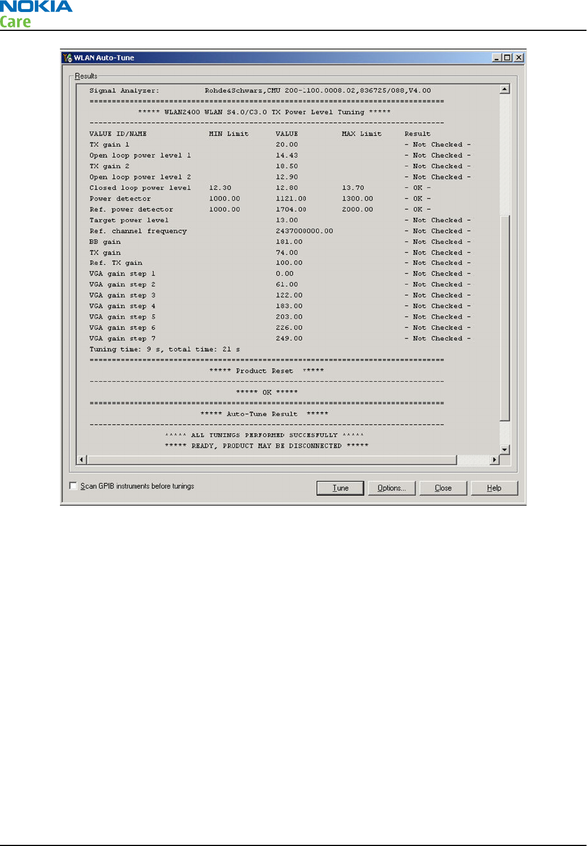
Task: Click the value 1121.00 for Power detector
Action: 291,198
